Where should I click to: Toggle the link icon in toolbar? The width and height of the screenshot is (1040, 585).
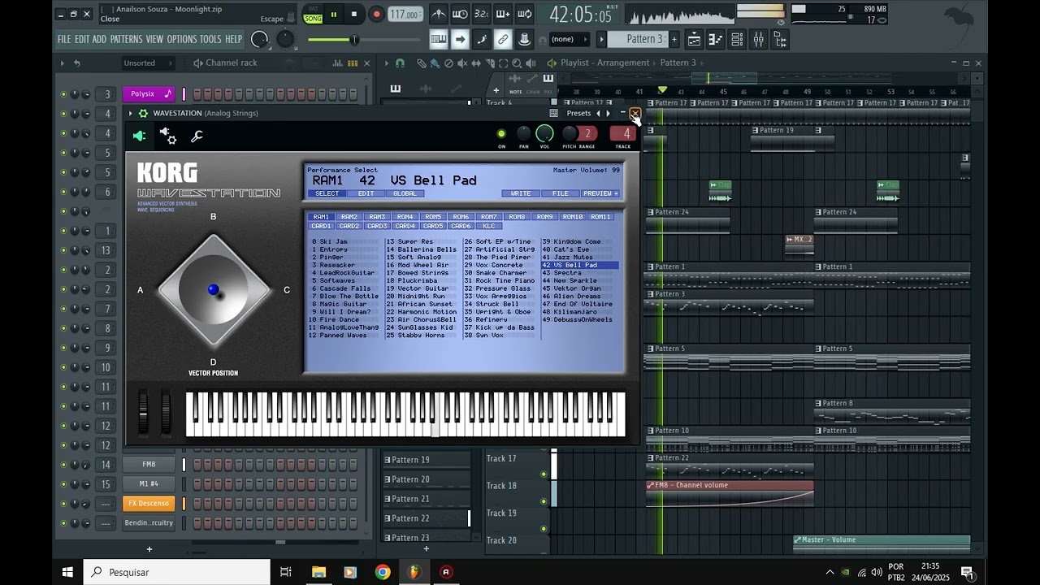point(503,39)
